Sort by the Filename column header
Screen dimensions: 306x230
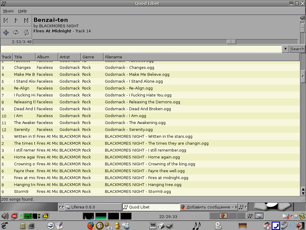pos(202,57)
